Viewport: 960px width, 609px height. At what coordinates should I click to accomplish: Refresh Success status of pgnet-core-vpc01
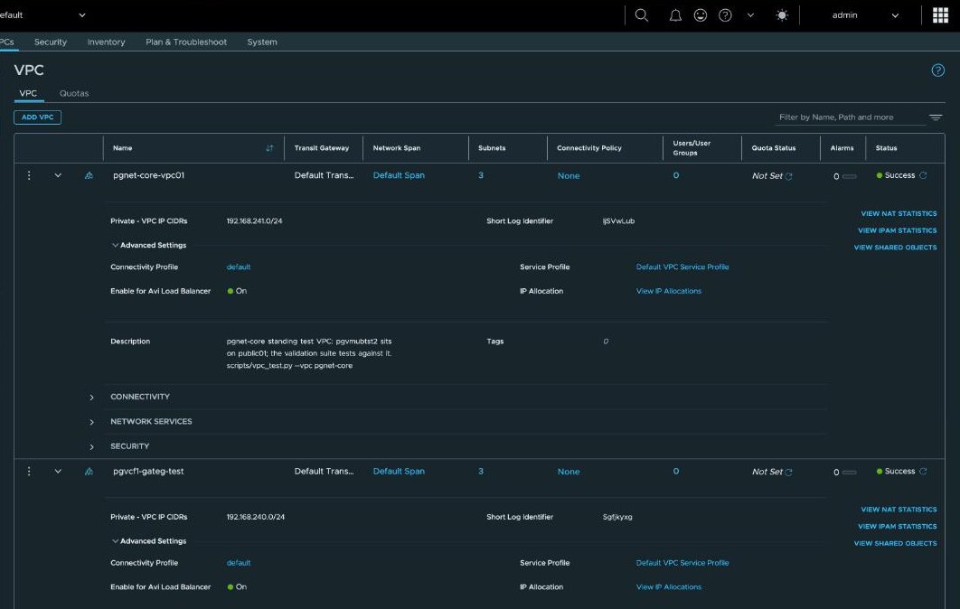coord(923,175)
